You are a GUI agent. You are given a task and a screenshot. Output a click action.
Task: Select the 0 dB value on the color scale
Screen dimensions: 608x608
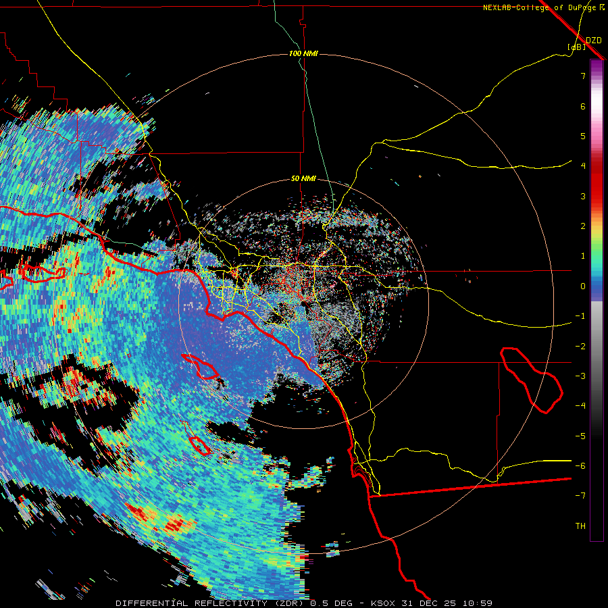[583, 286]
